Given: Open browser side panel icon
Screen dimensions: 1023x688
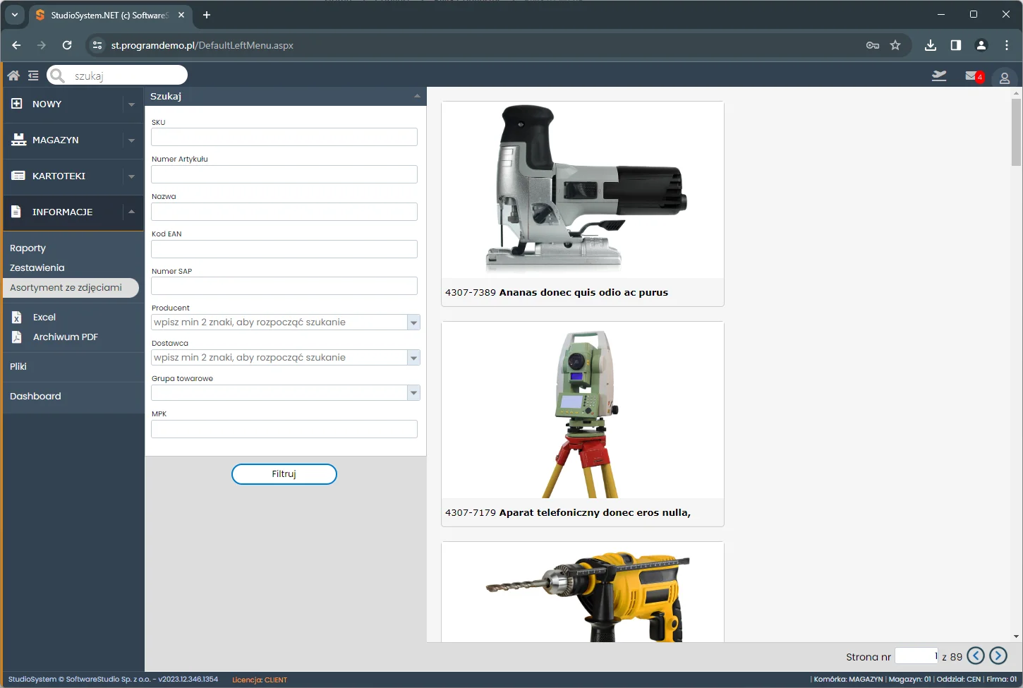Looking at the screenshot, I should pos(956,45).
